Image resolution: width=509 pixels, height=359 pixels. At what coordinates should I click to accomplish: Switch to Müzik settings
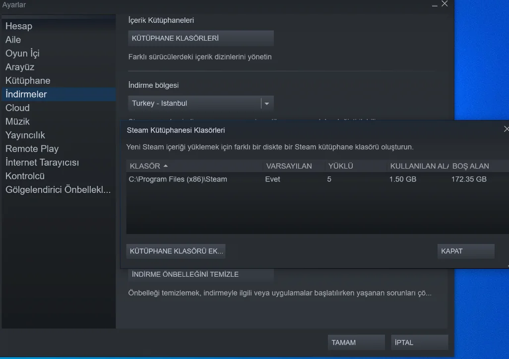[59, 121]
